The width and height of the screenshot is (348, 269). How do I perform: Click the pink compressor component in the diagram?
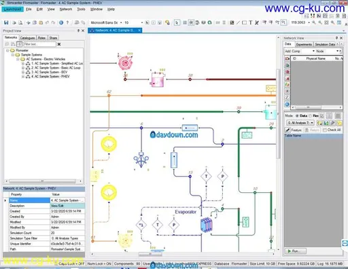124,62
